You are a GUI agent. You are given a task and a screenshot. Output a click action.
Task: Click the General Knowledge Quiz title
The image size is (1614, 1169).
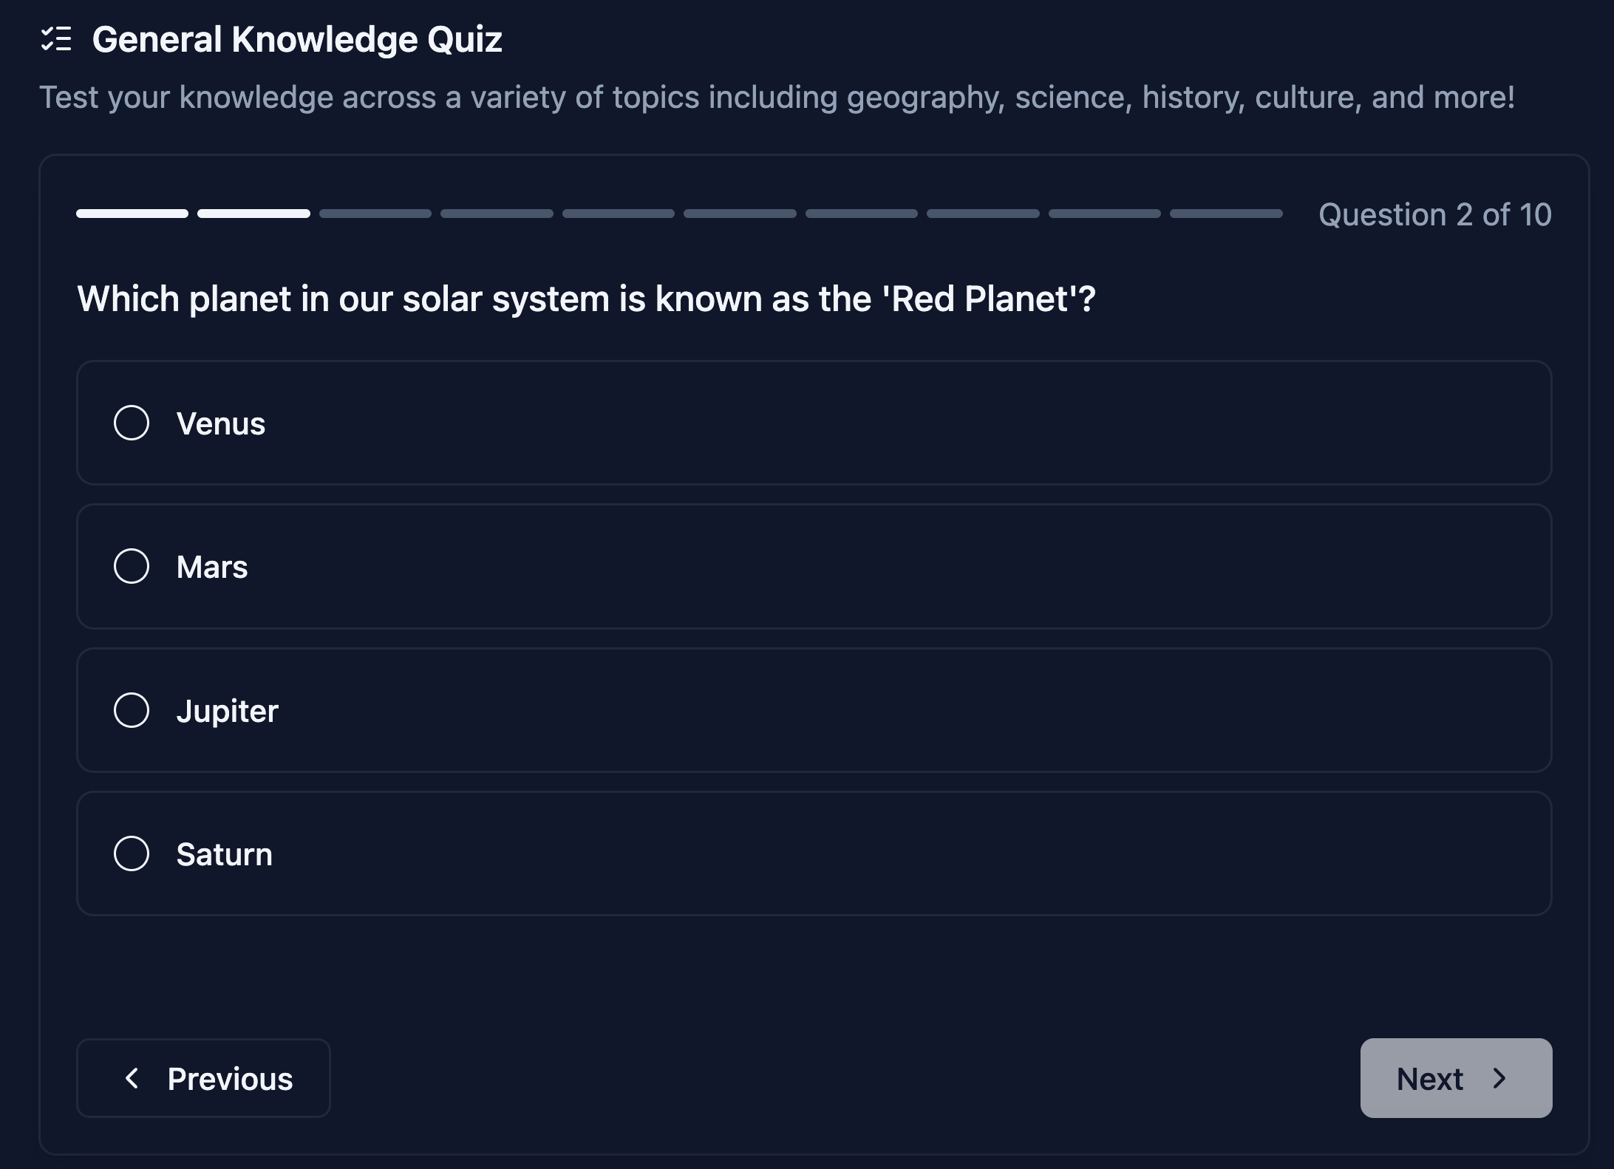(299, 38)
